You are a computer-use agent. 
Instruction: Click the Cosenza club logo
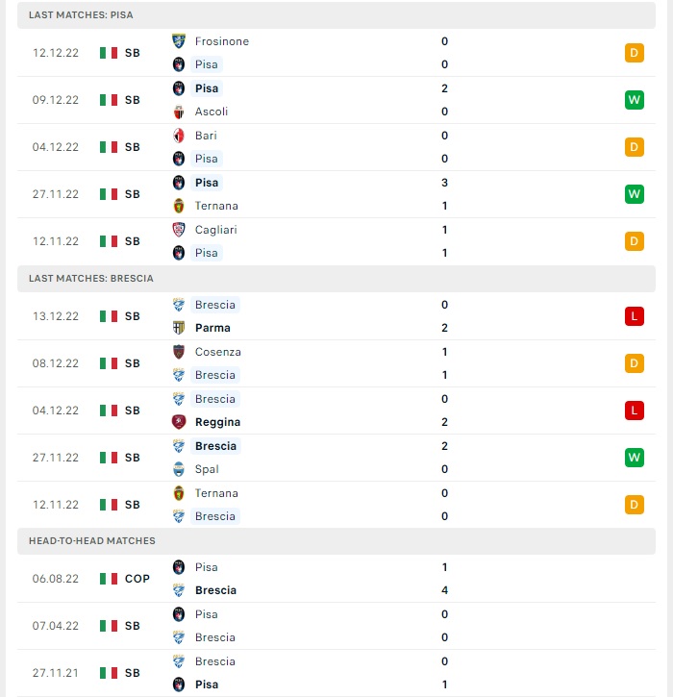[x=179, y=352]
